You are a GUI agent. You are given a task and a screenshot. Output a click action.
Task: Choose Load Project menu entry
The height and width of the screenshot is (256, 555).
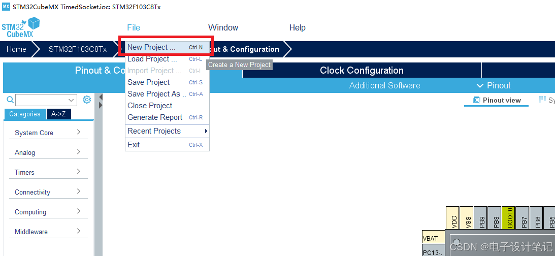[167, 59]
